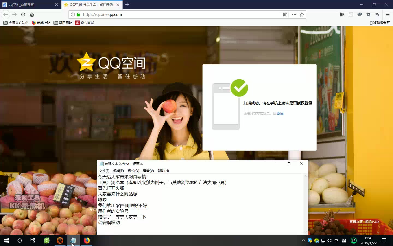The image size is (393, 246).
Task: Click Notepad scrollbar down arrow
Action: (x=305, y=232)
